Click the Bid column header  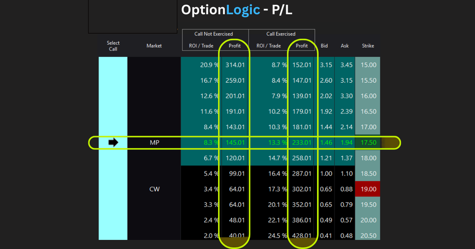(x=324, y=46)
